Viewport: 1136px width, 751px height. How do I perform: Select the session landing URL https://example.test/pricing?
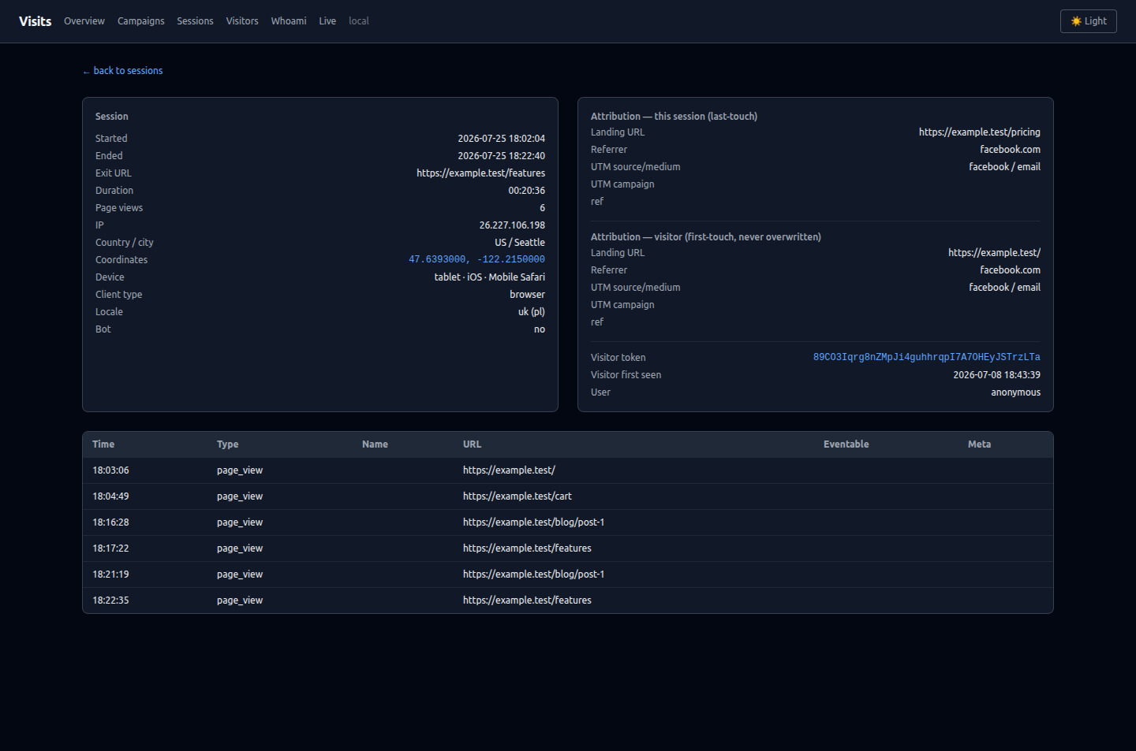pos(980,132)
